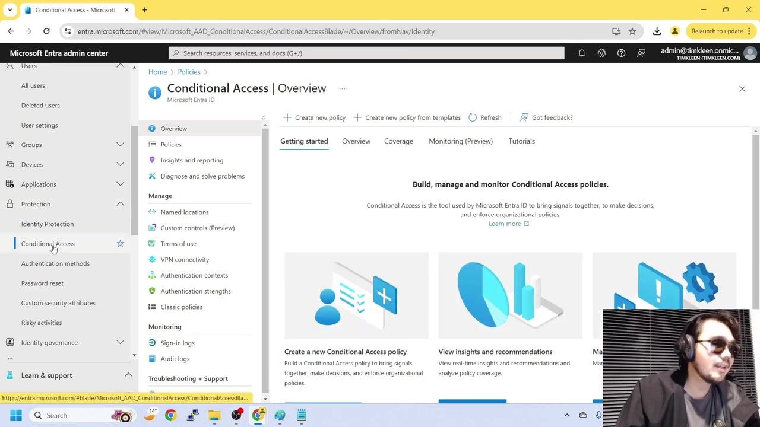
Task: Open Risky activities in the sidebar
Action: click(x=42, y=323)
